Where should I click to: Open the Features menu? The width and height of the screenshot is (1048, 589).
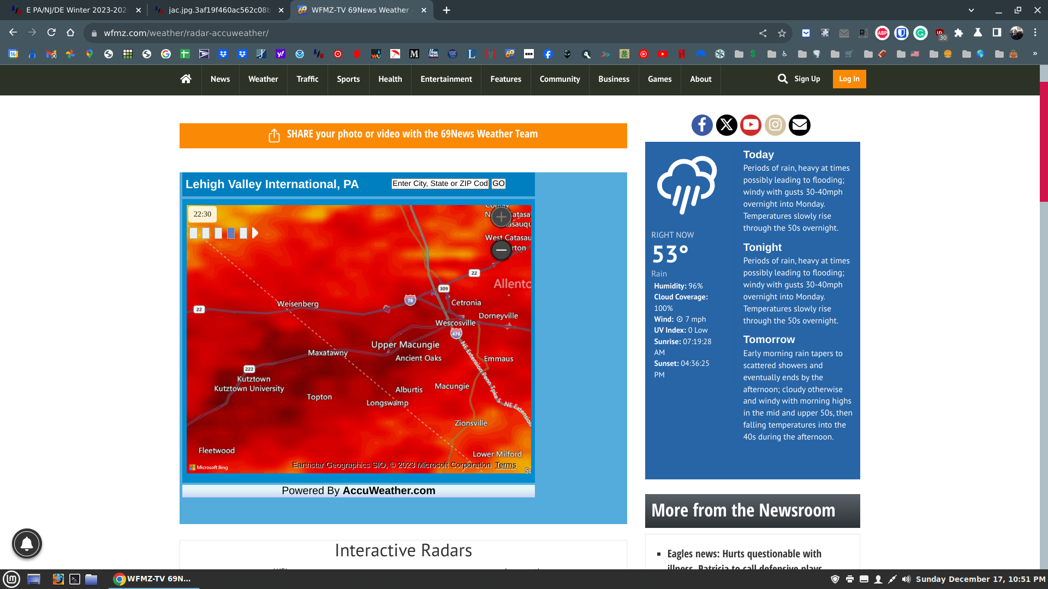(505, 79)
